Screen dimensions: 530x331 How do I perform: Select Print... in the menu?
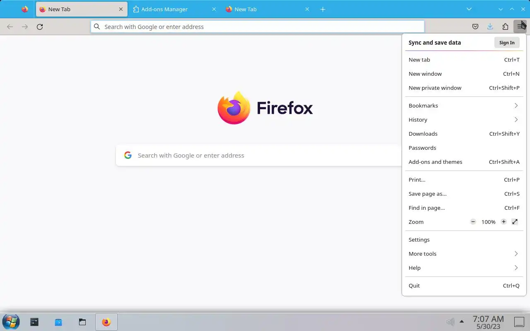click(x=464, y=180)
